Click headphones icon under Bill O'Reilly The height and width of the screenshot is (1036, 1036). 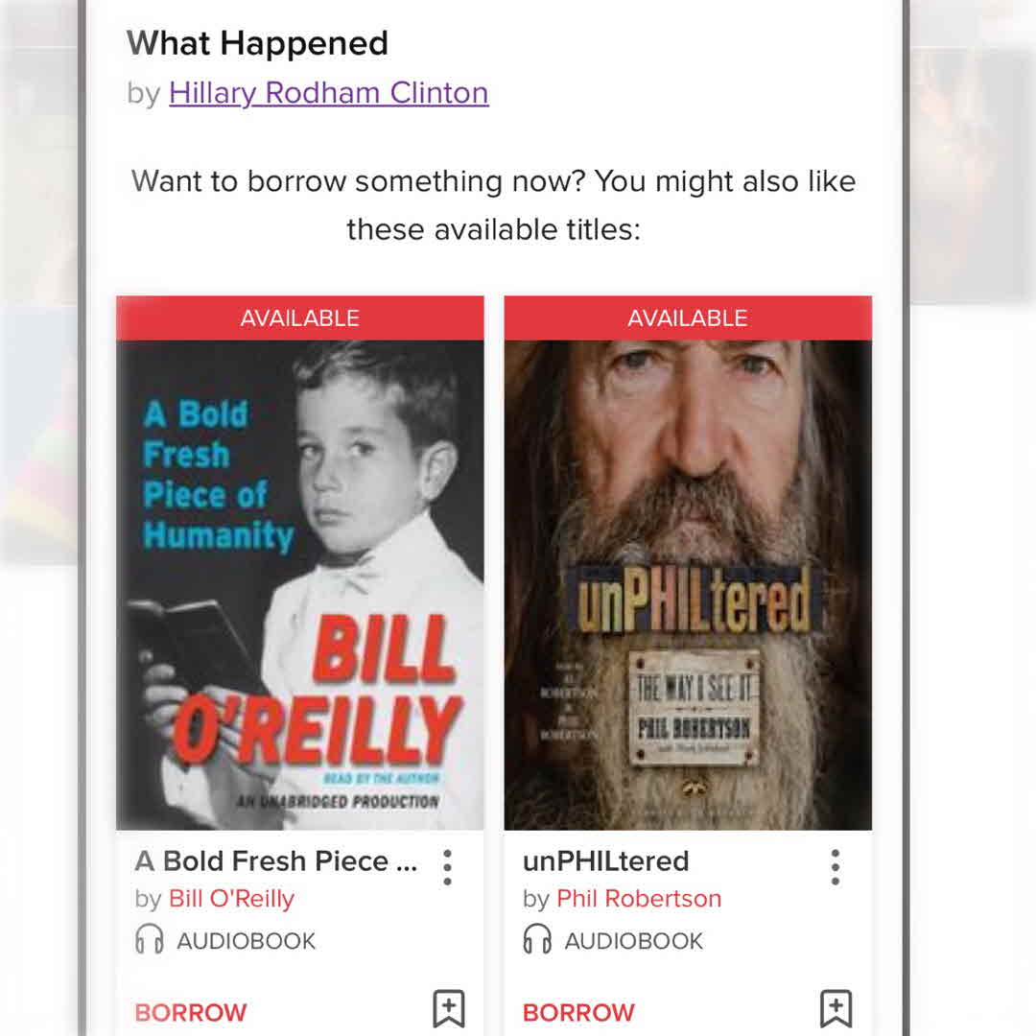click(150, 939)
